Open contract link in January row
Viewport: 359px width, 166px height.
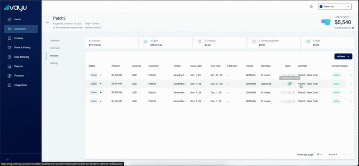(308, 75)
